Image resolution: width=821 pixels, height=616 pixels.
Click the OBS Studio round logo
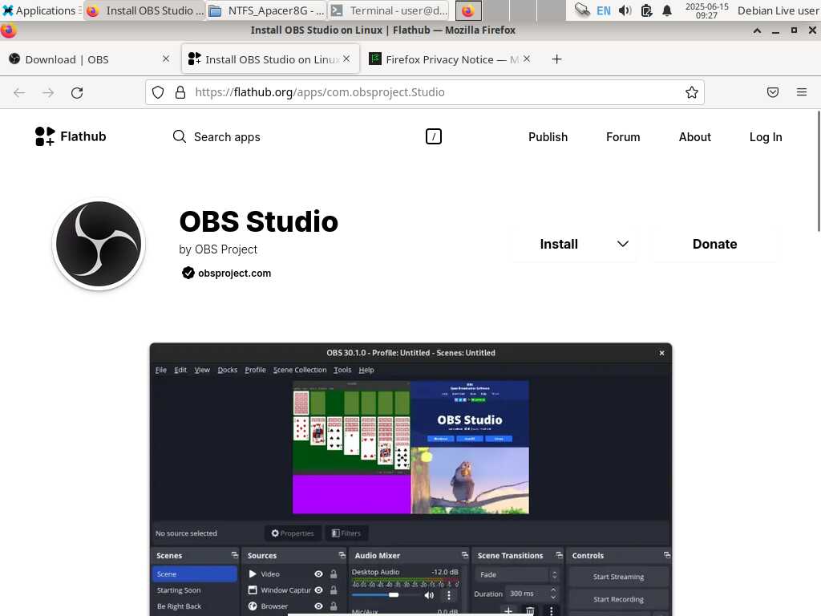[99, 244]
